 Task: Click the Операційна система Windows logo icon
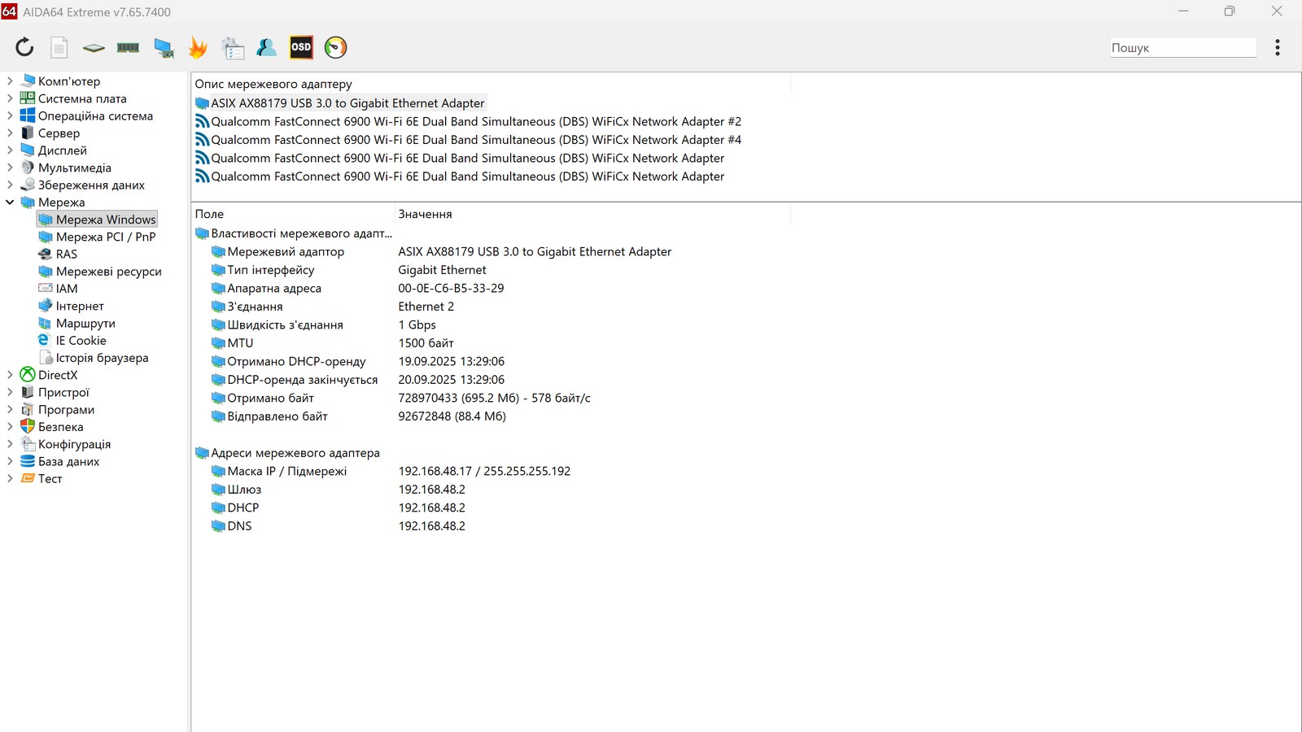28,115
